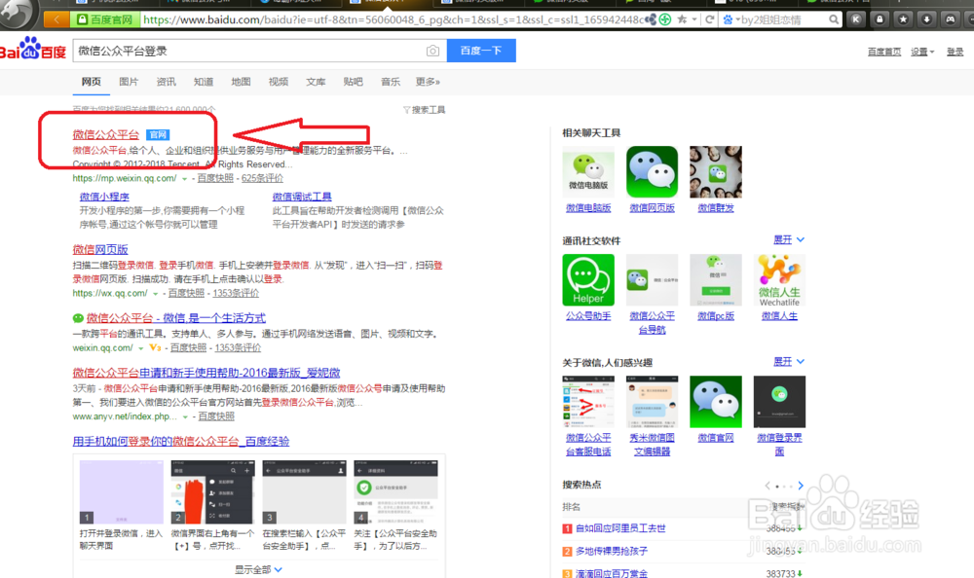Click the Wechatlife 微信人生 icon
This screenshot has height=578, width=974.
[779, 280]
